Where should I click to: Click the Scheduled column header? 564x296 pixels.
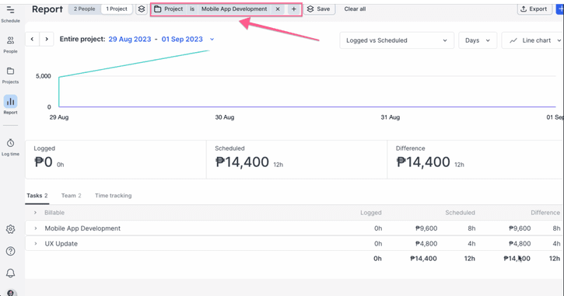[460, 213]
